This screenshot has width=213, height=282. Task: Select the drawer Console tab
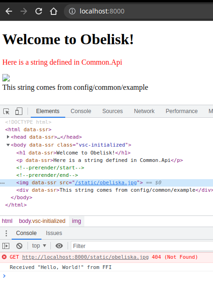coord(26,233)
